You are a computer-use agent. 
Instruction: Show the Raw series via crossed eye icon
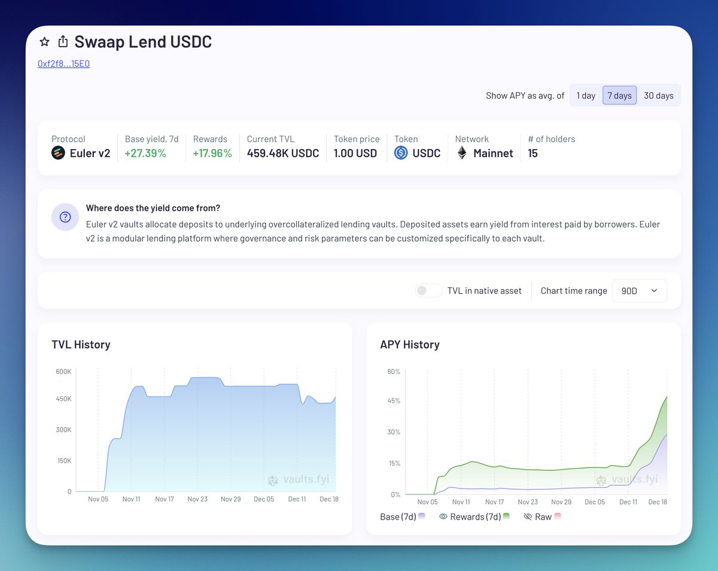(528, 517)
